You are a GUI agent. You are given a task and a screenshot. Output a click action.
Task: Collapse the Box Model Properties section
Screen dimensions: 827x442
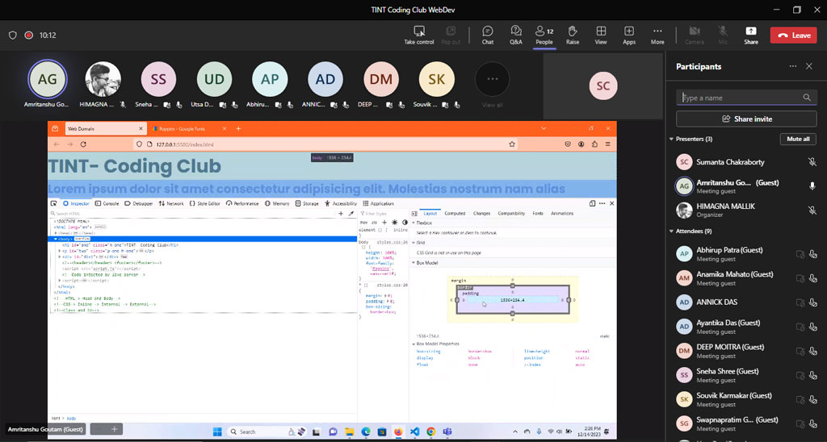414,344
